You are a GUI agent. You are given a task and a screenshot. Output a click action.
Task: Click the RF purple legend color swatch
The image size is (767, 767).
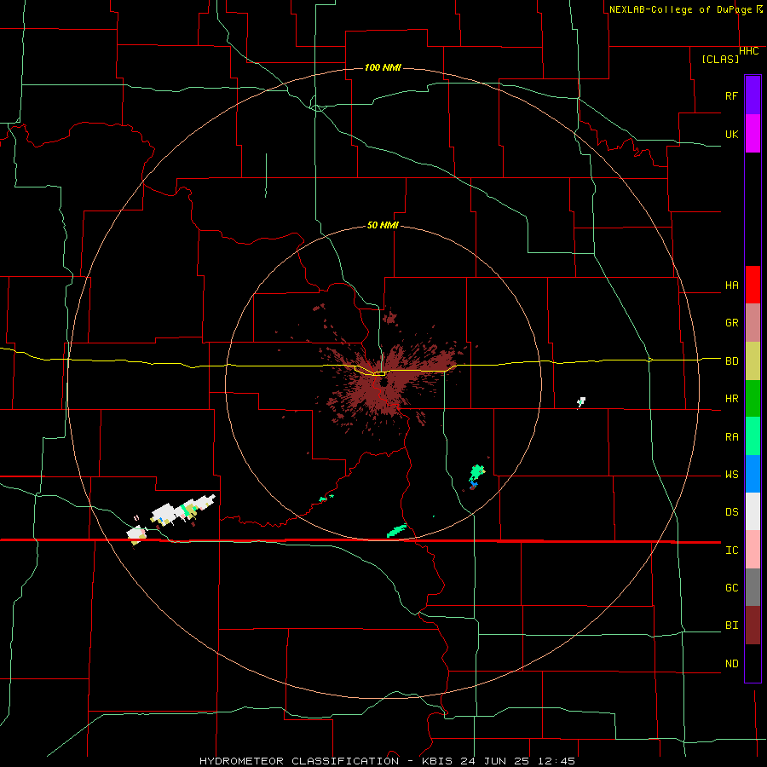[x=753, y=95]
